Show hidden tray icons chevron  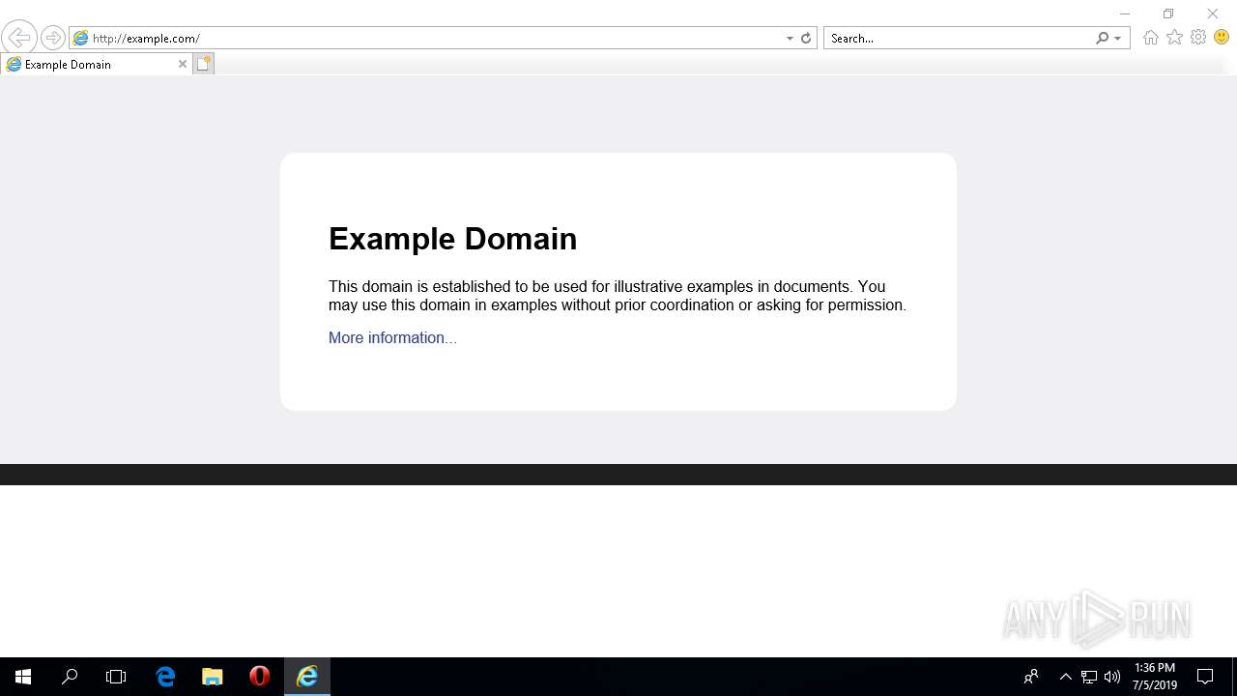pyautogui.click(x=1066, y=677)
